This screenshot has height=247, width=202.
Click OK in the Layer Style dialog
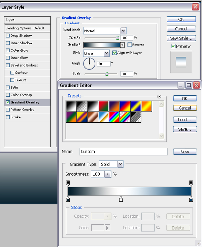[181, 19]
